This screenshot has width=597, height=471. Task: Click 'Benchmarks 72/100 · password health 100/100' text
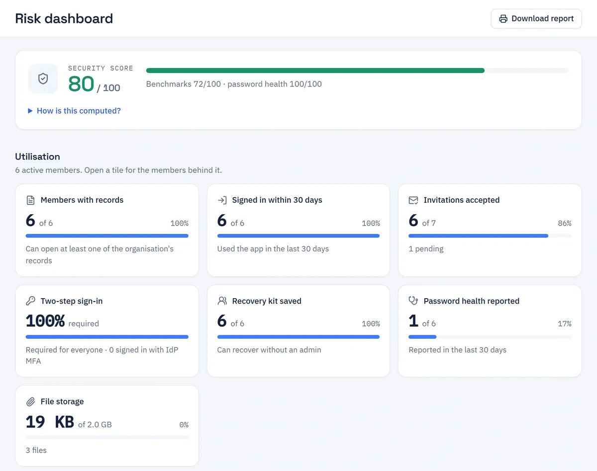click(x=234, y=84)
